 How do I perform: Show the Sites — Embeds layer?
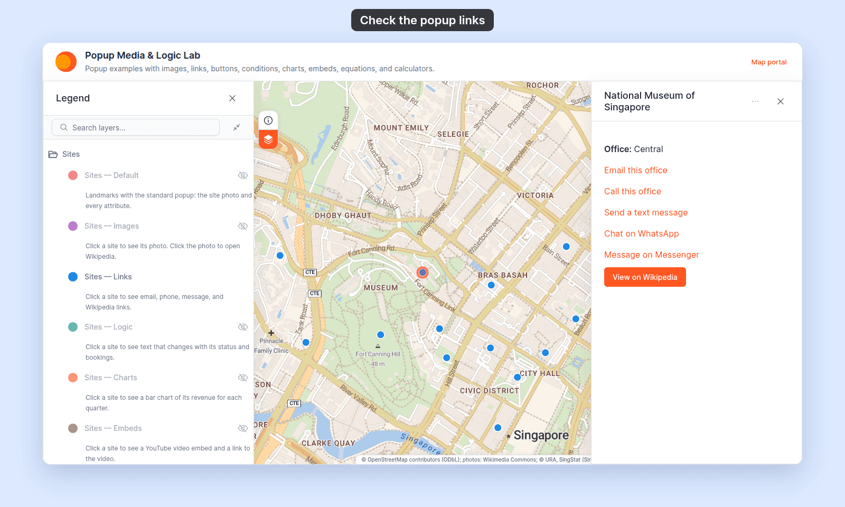[x=243, y=428]
